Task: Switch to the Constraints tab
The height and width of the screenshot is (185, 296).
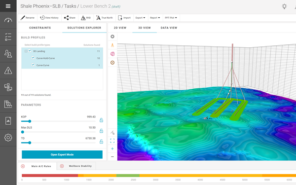Action: pyautogui.click(x=40, y=28)
